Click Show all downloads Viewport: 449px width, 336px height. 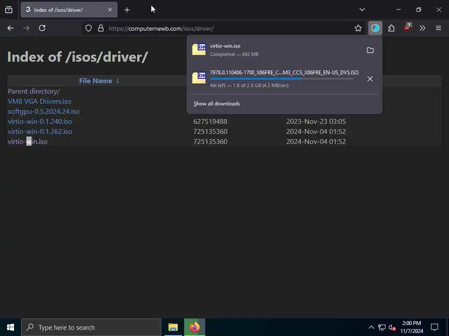click(217, 104)
